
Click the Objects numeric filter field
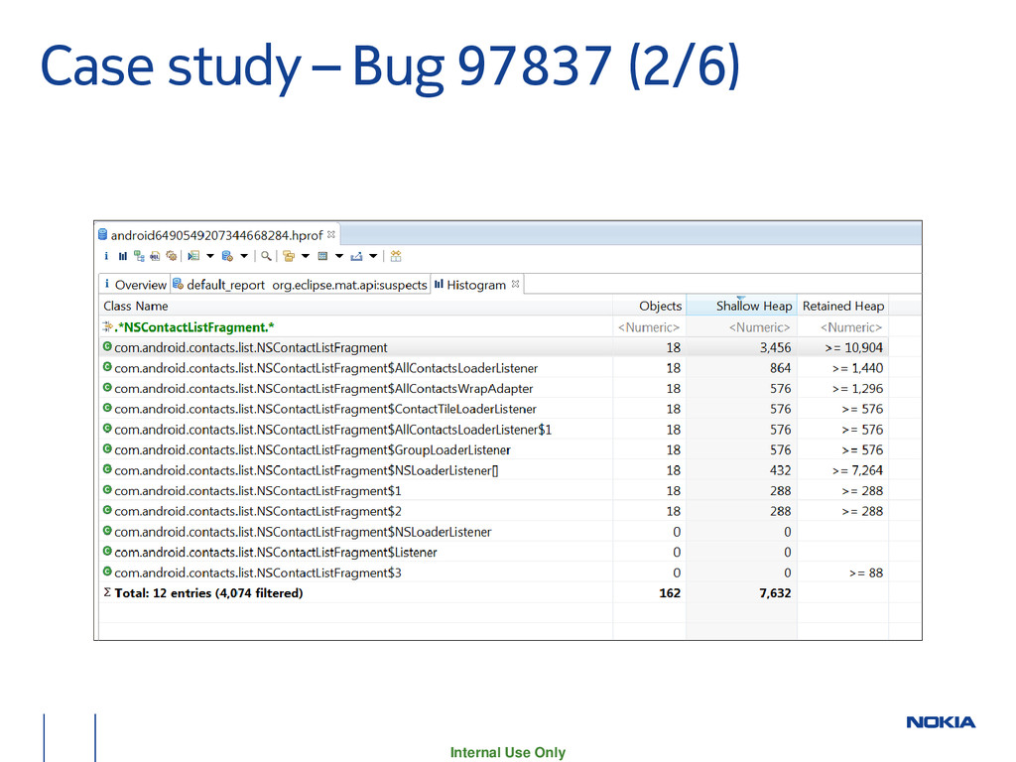coord(649,327)
